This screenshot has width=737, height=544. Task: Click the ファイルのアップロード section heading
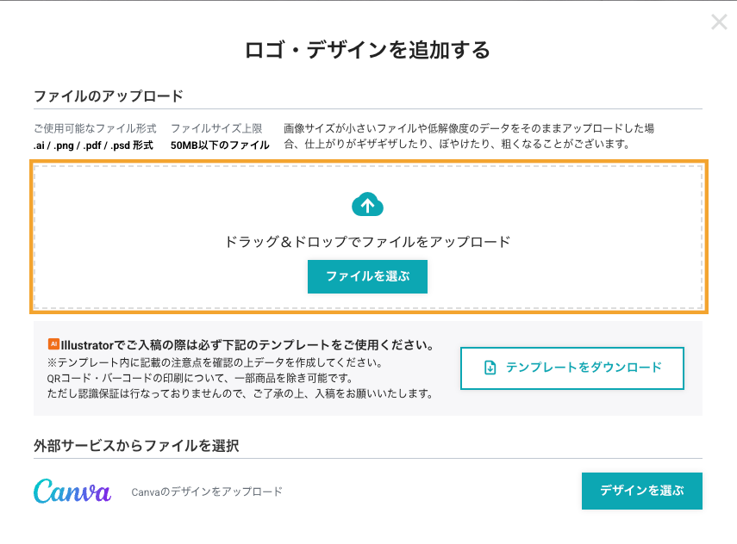109,96
